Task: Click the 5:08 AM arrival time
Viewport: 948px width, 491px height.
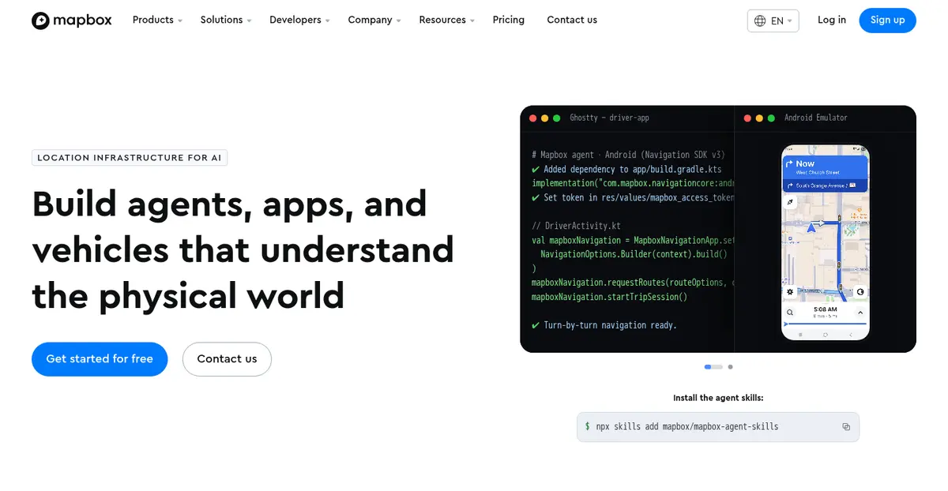Action: point(825,309)
